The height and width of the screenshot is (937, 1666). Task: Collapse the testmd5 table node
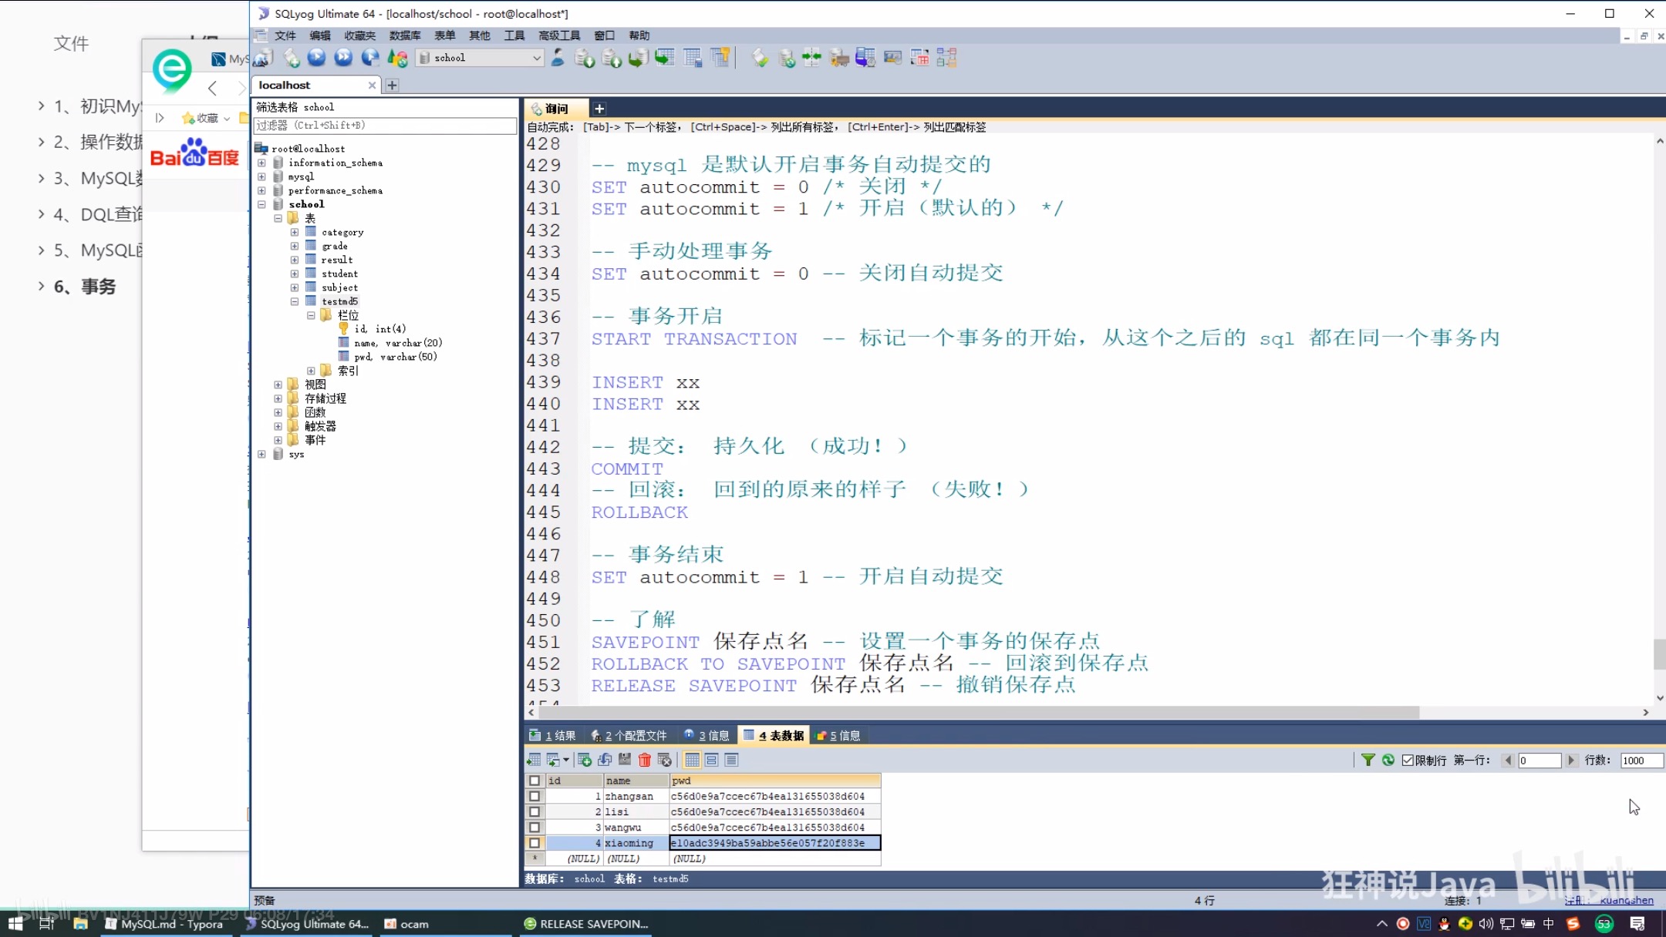pos(295,301)
